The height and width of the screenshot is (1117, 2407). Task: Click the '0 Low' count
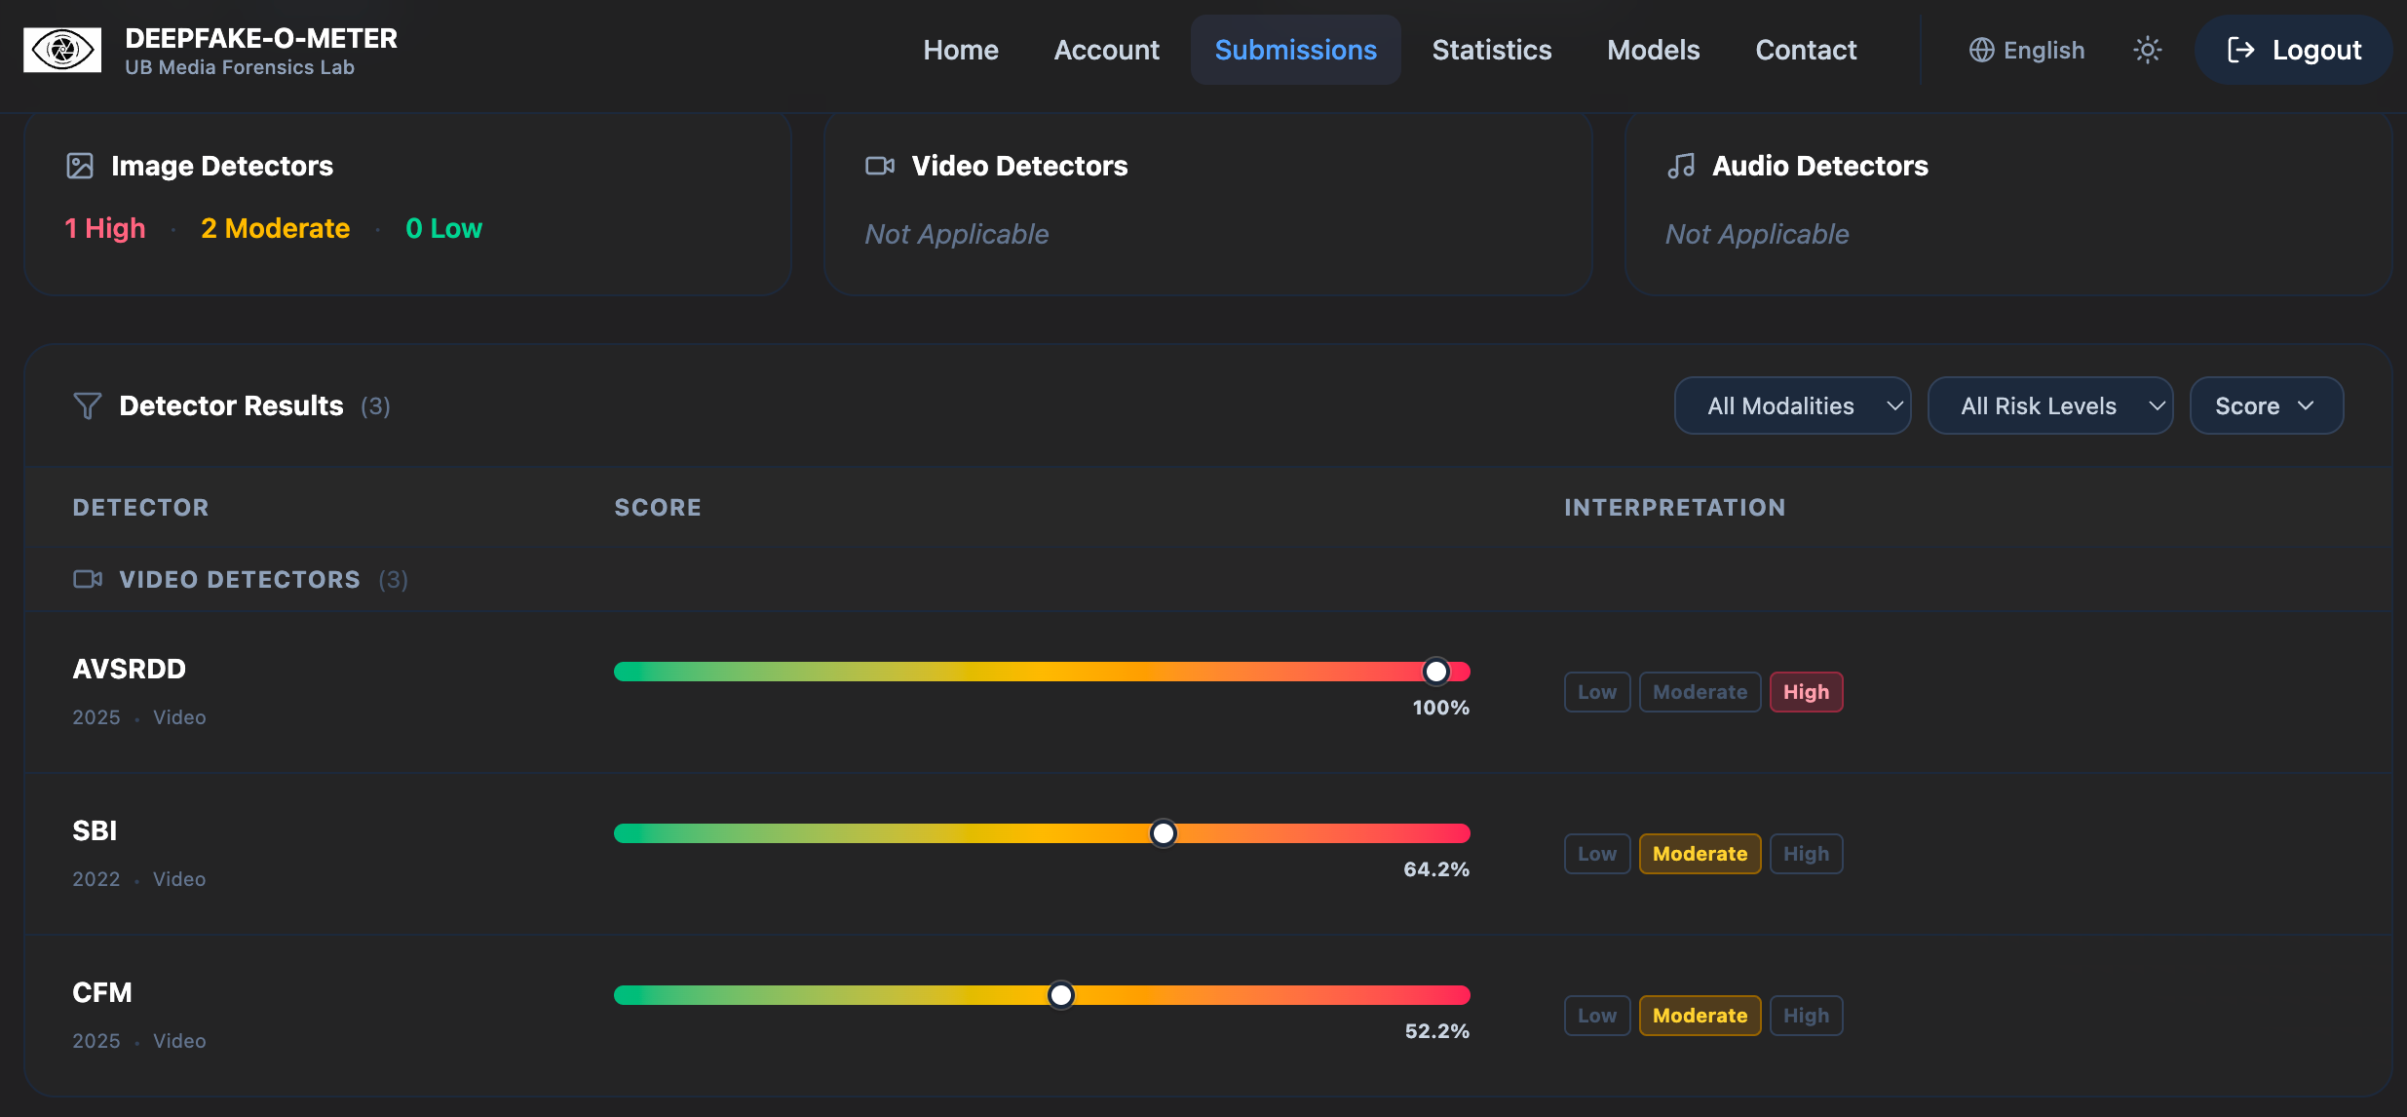click(x=443, y=228)
